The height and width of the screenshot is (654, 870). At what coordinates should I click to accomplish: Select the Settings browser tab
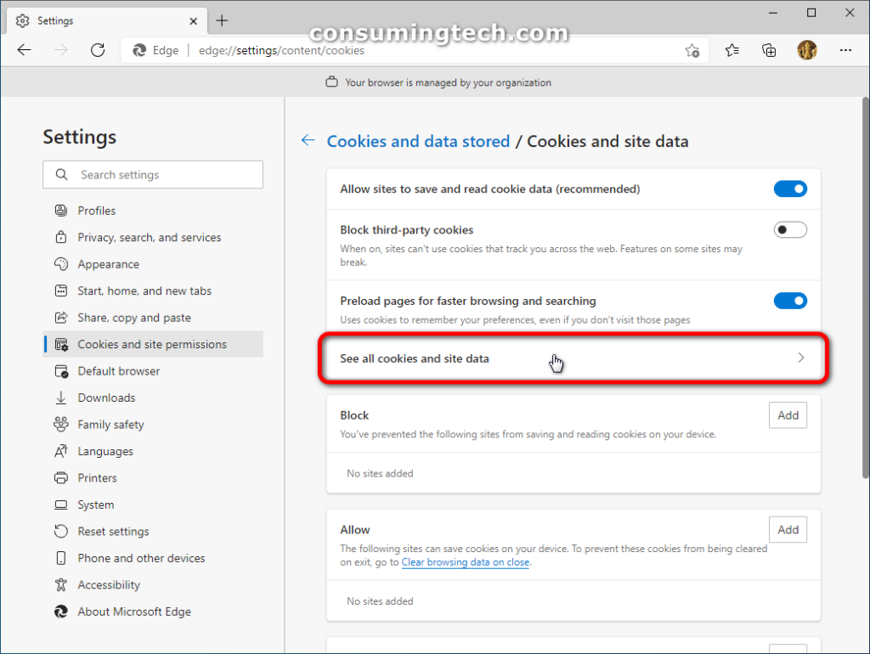108,21
